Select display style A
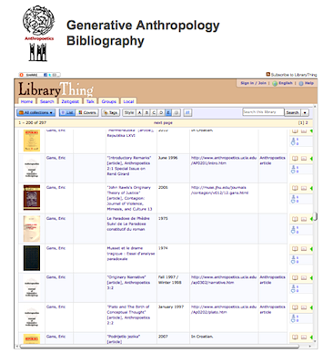 tap(139, 112)
